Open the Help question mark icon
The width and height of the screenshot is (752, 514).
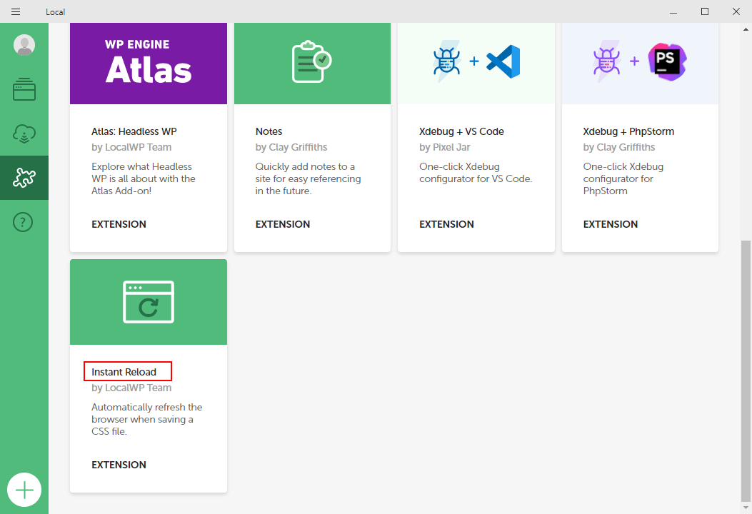23,222
